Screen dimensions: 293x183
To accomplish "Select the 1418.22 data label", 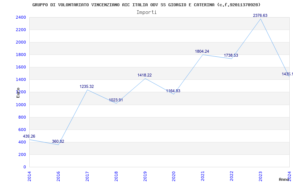I will [x=144, y=75].
